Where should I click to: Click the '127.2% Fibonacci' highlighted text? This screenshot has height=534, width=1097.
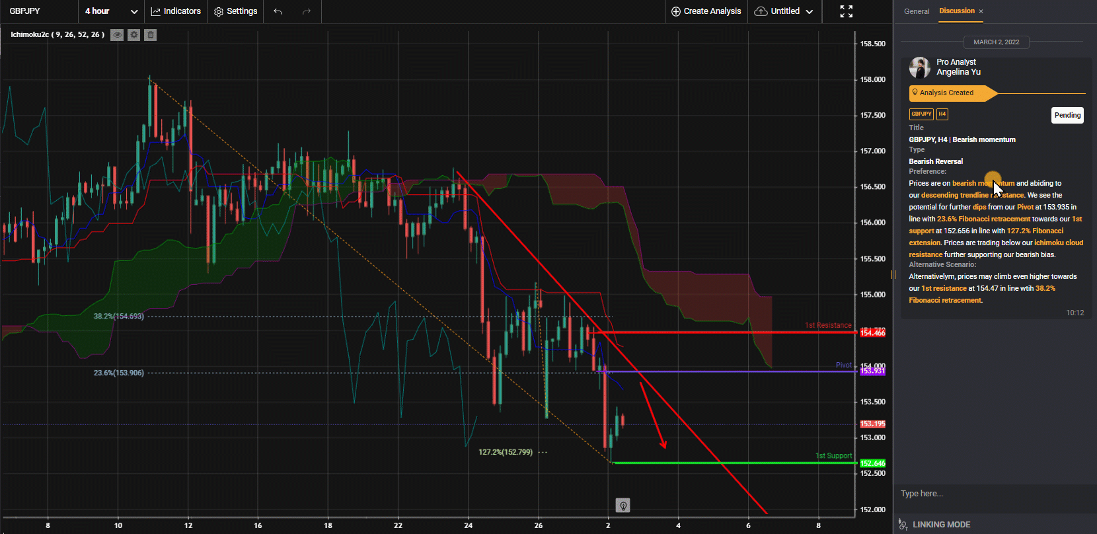(1035, 231)
